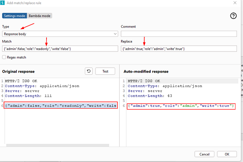Click the JSON body line in Original response
The height and width of the screenshot is (162, 243).
pos(61,105)
